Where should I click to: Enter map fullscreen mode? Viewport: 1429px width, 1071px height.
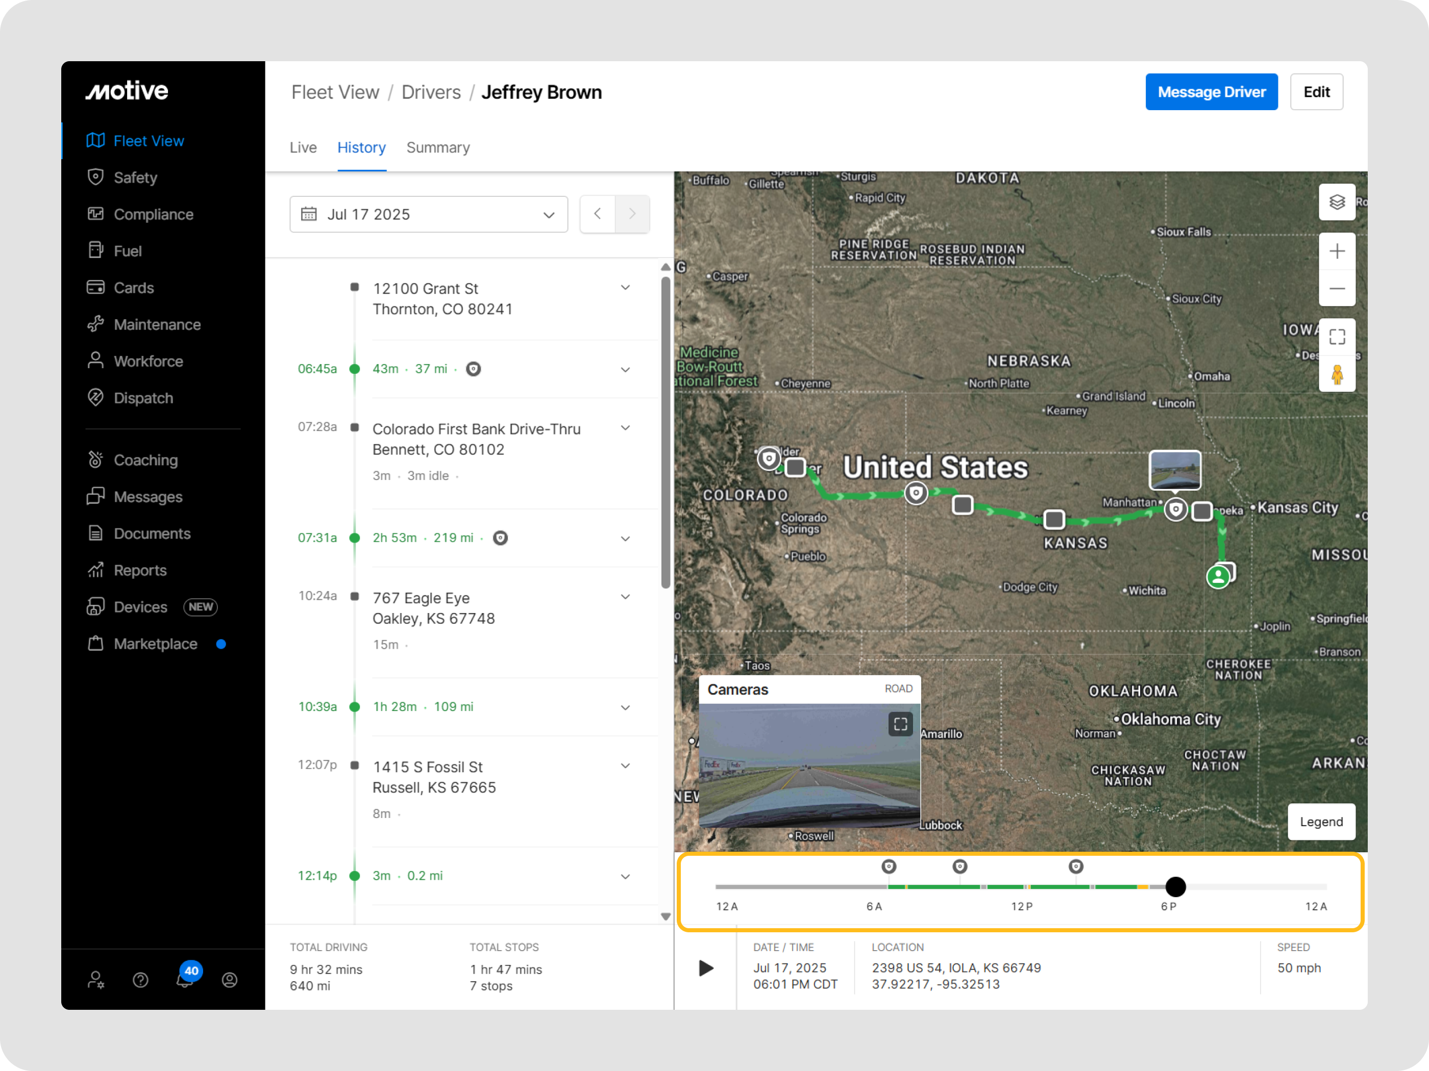(x=1337, y=336)
